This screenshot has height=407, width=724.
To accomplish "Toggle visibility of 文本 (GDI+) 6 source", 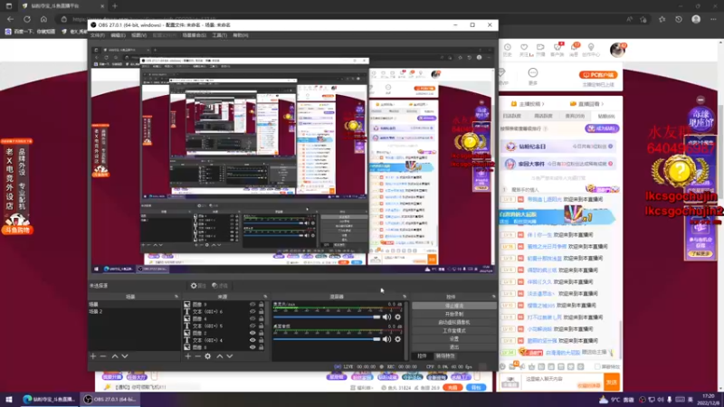I will [x=252, y=311].
